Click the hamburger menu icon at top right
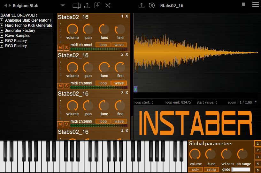 pos(255,4)
